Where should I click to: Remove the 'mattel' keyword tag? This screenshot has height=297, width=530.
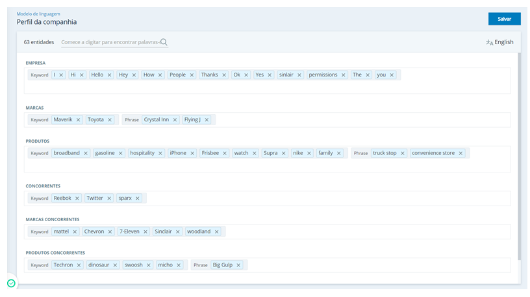(75, 232)
